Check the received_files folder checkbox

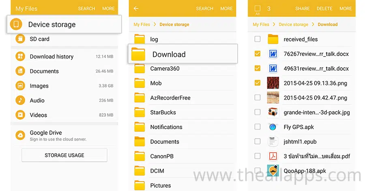coord(257,39)
